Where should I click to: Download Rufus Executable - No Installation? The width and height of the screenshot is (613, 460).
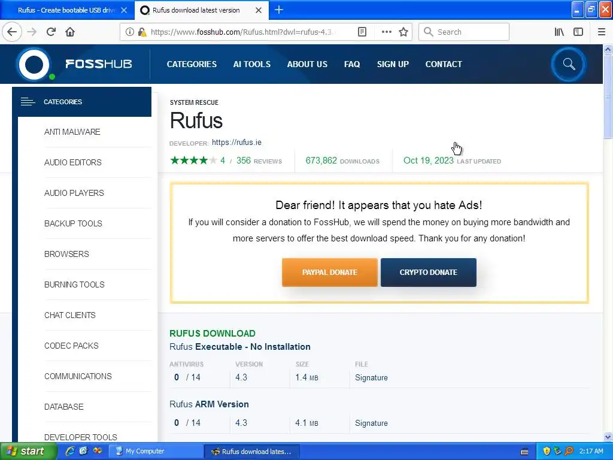[239, 347]
